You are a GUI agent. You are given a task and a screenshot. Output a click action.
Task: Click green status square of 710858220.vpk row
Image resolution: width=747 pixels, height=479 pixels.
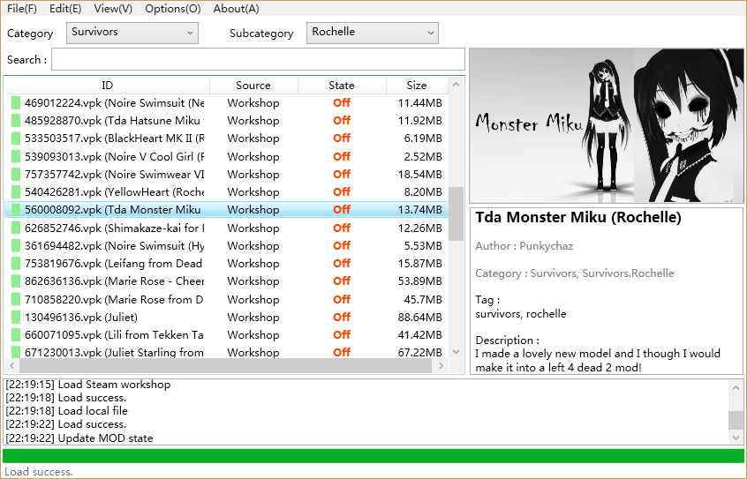16,300
